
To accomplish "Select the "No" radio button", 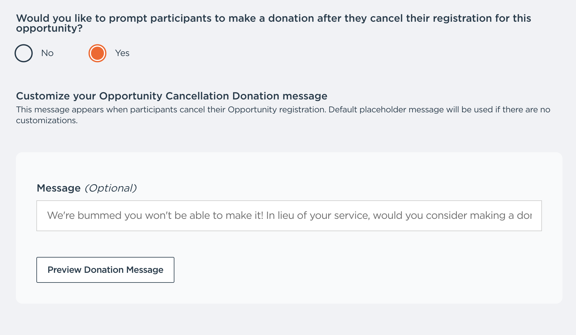I will 23,53.
